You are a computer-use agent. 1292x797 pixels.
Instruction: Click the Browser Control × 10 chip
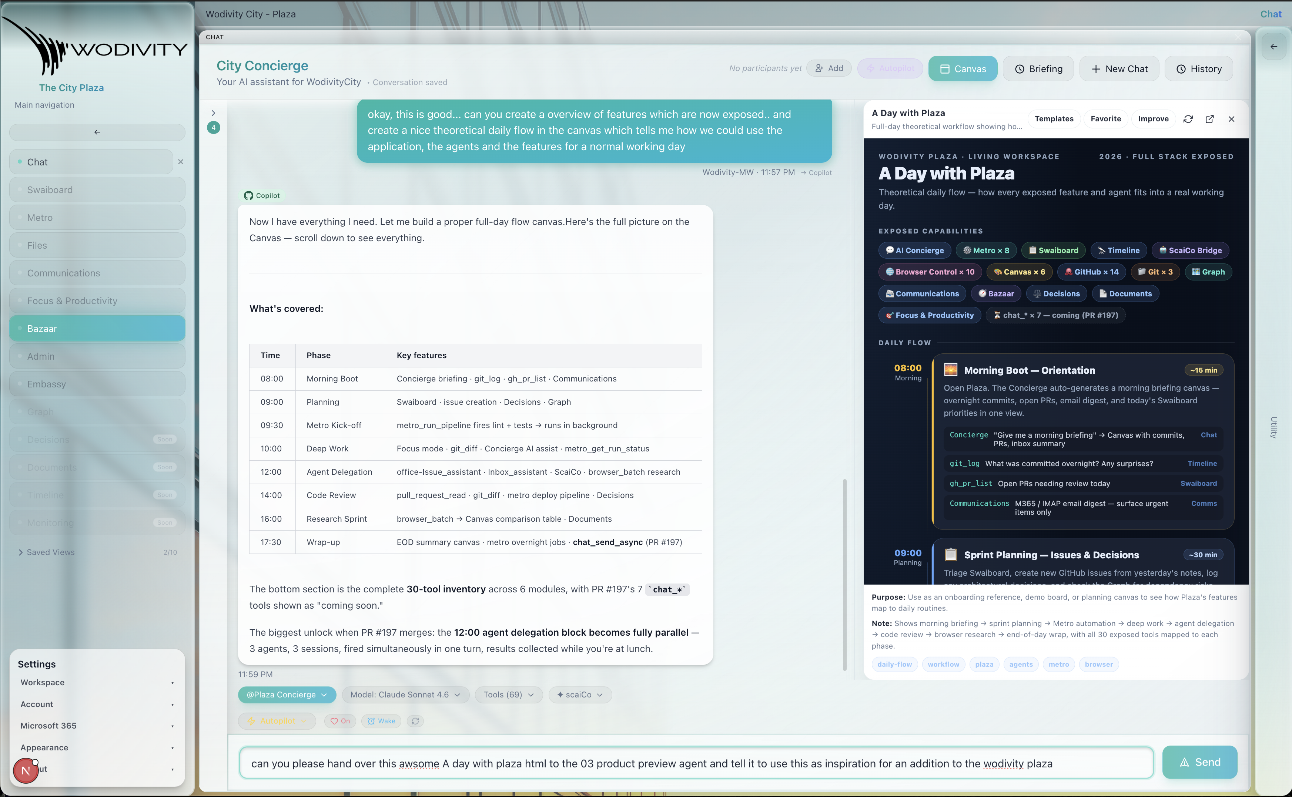click(x=930, y=272)
